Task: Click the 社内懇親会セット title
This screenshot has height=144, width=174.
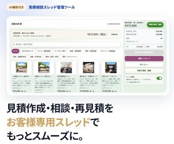Action: coord(64,76)
